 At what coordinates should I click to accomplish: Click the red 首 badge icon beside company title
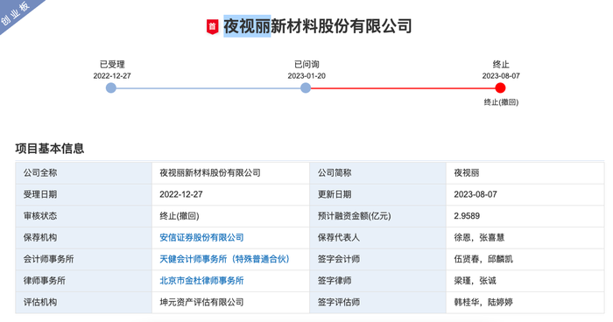click(x=212, y=27)
